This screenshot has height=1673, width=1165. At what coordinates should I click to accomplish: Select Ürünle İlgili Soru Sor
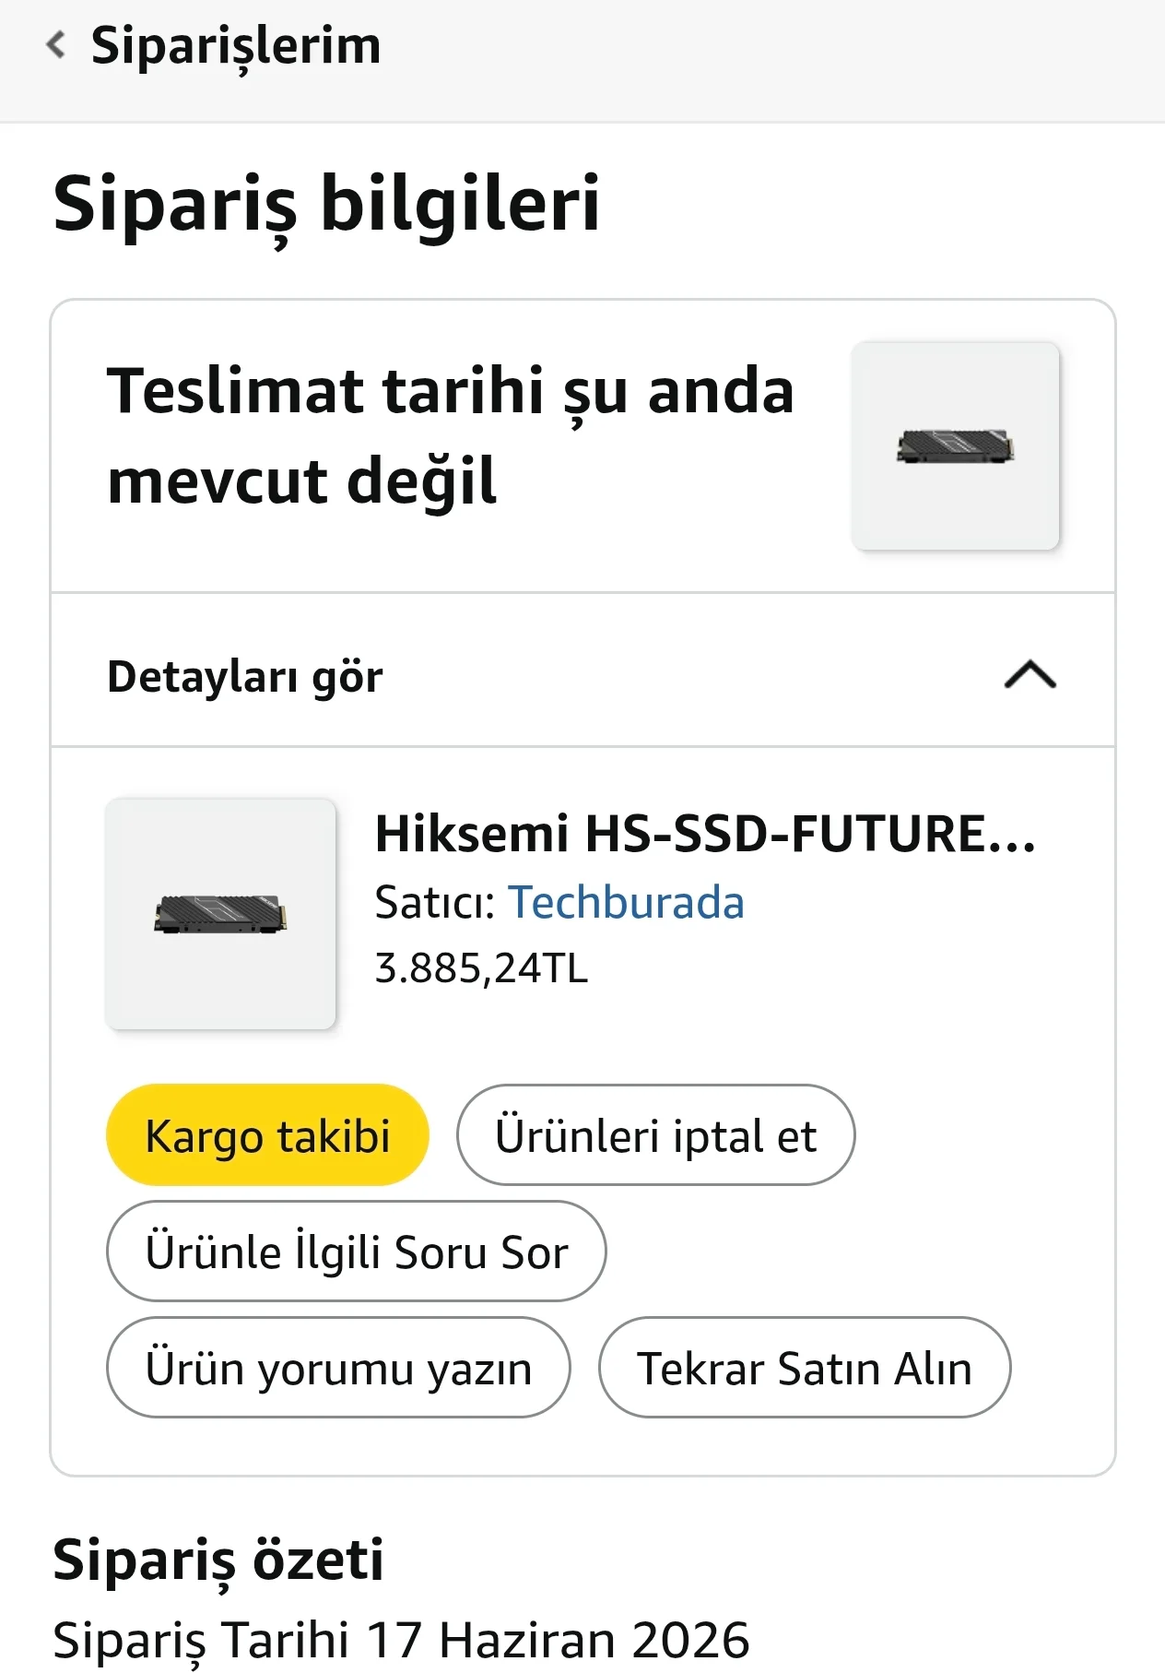[357, 1252]
